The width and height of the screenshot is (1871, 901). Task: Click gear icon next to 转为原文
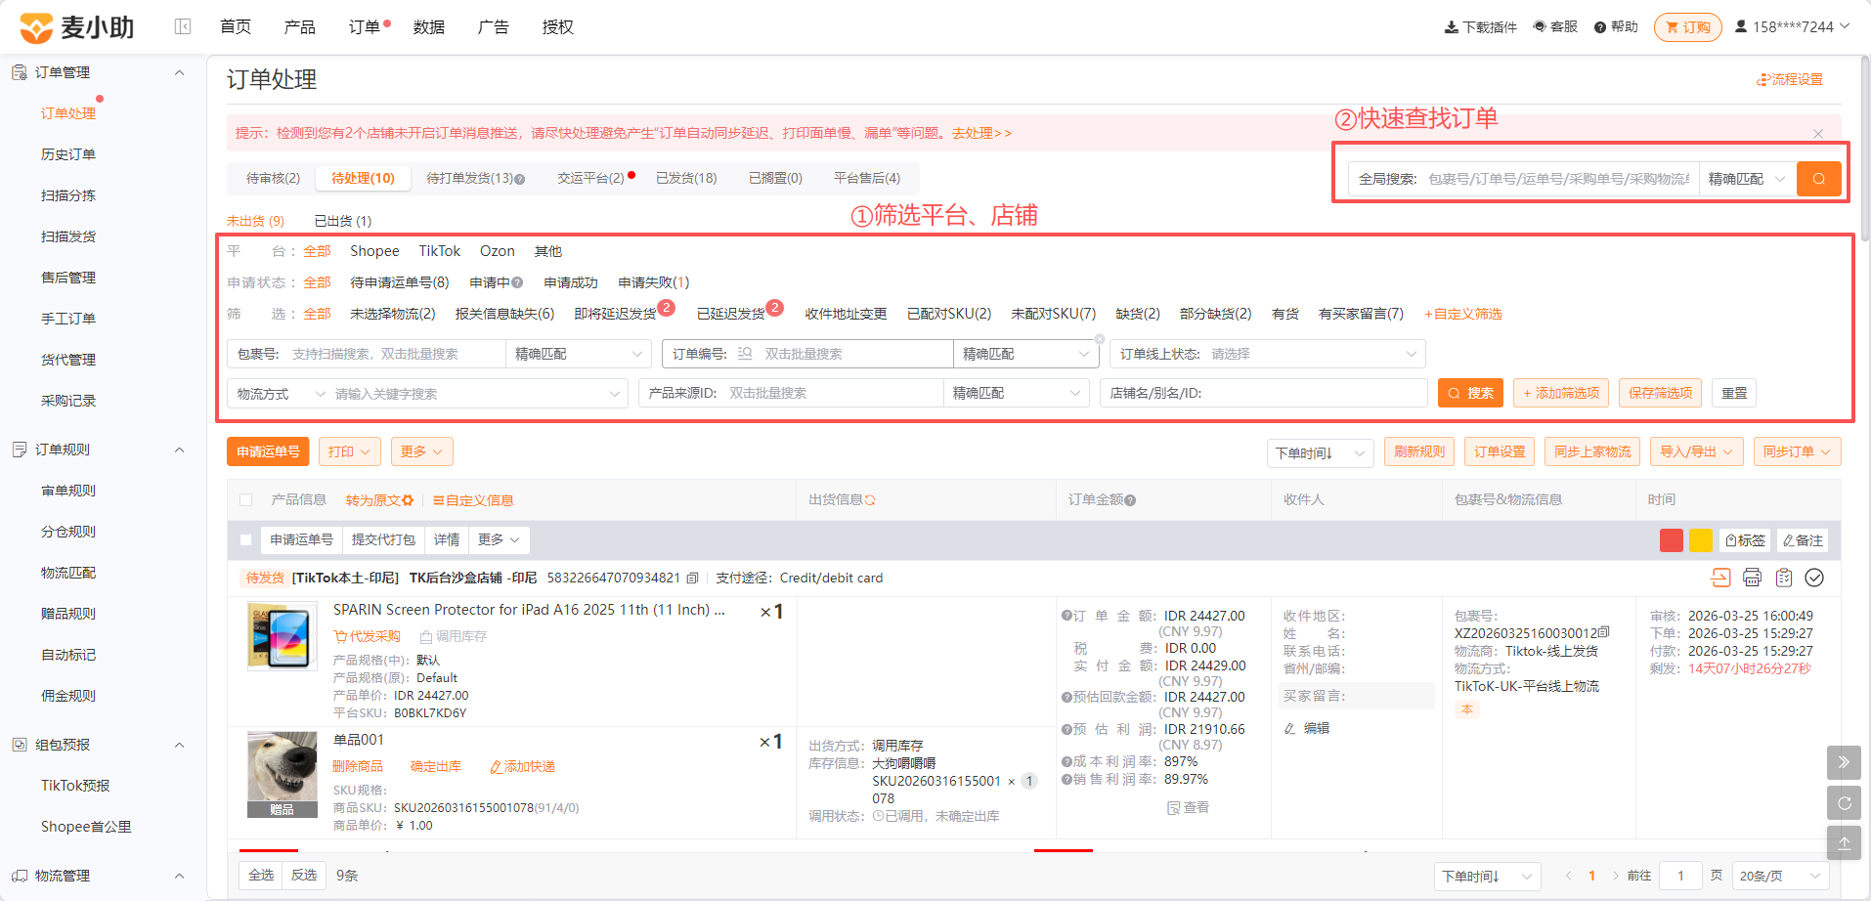pyautogui.click(x=408, y=500)
